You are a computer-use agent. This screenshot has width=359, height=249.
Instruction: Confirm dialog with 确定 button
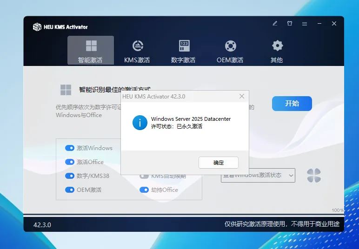219,163
